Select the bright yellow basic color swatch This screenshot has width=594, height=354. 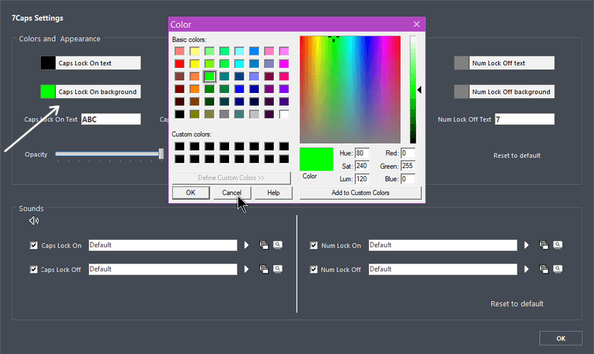(194, 63)
